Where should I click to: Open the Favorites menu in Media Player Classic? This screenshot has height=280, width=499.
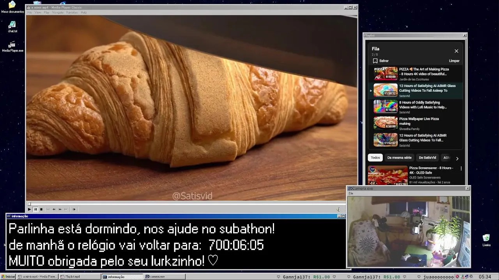[x=72, y=12]
